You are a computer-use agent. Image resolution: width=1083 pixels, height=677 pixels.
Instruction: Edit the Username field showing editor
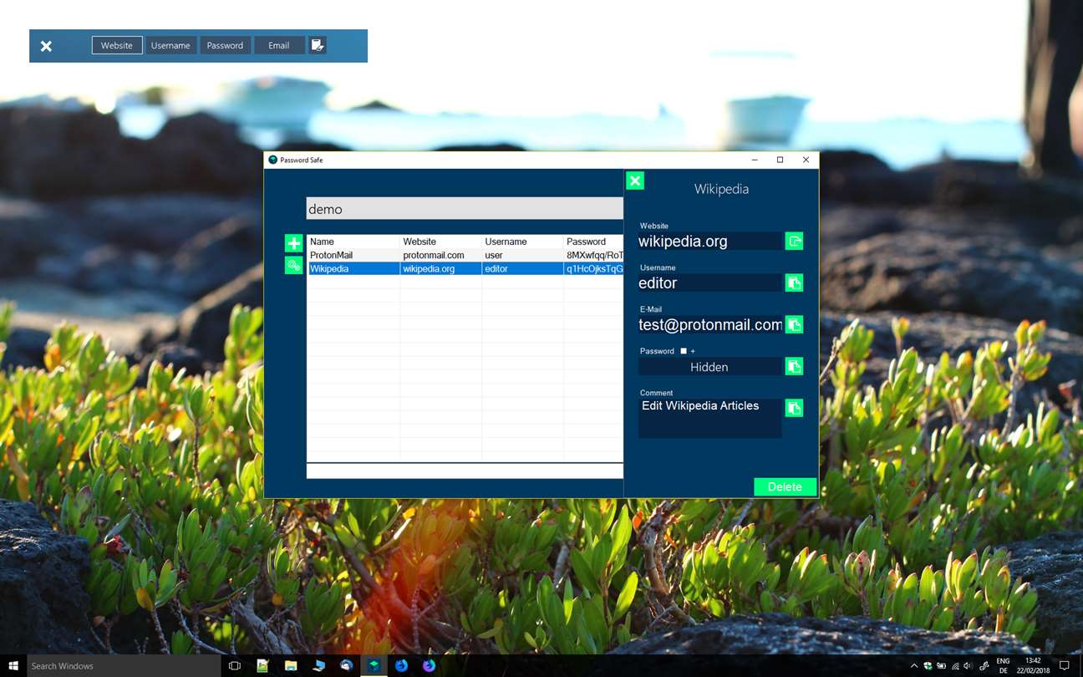point(709,283)
